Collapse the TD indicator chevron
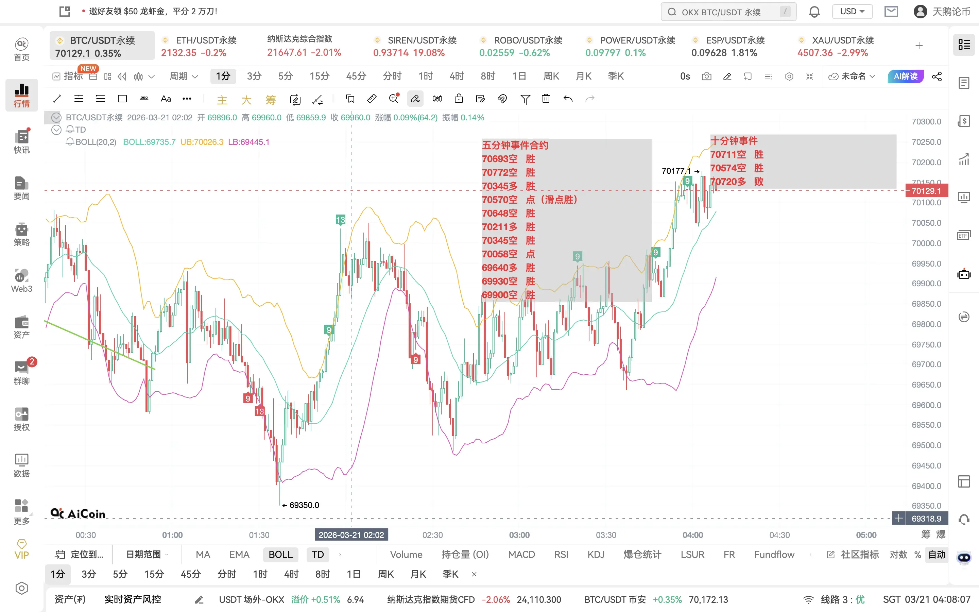The height and width of the screenshot is (612, 979). pyautogui.click(x=56, y=130)
